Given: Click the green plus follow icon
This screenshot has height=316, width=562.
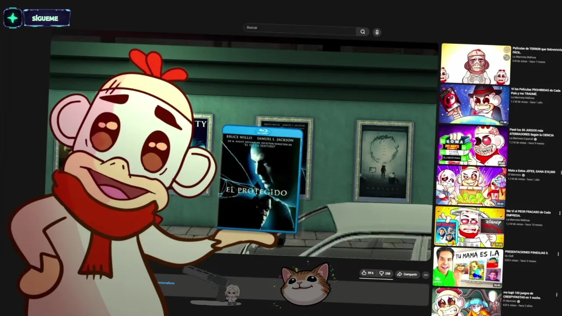Looking at the screenshot, I should [13, 18].
